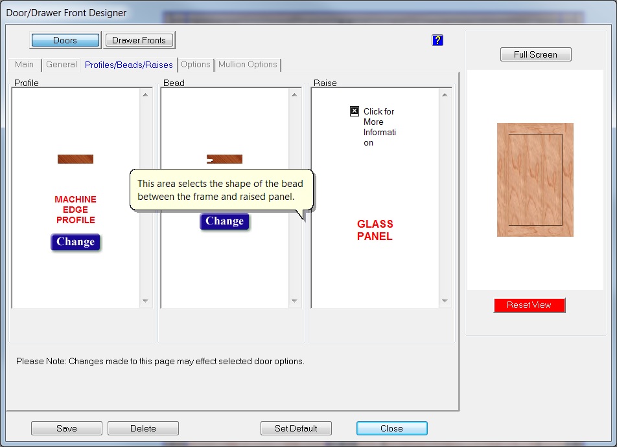Select the Options tab
Screen dimensions: 617x447
coord(195,65)
